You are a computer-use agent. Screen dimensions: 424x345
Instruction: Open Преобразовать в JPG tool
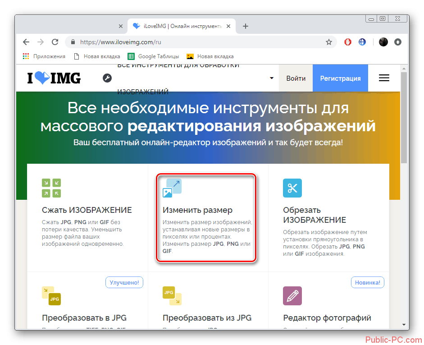click(84, 317)
